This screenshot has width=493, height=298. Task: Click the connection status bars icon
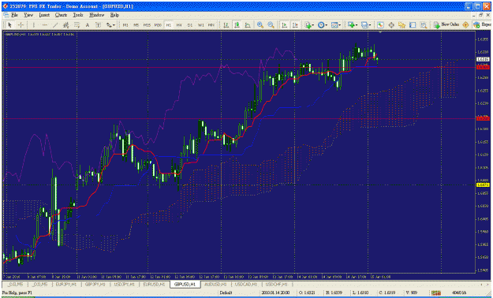click(x=435, y=293)
